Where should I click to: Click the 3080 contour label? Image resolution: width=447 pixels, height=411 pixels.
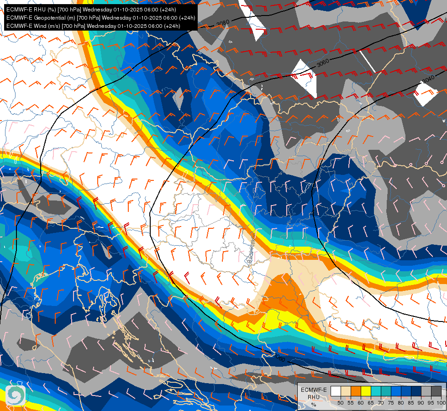pyautogui.click(x=223, y=23)
